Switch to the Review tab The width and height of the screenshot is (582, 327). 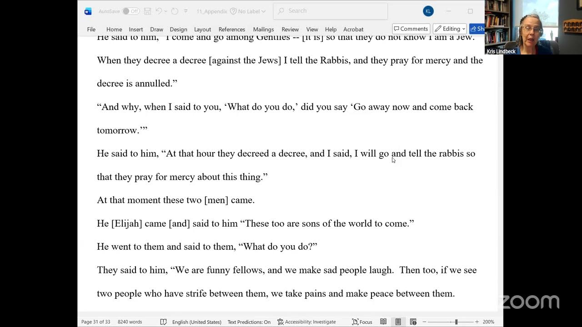[290, 29]
